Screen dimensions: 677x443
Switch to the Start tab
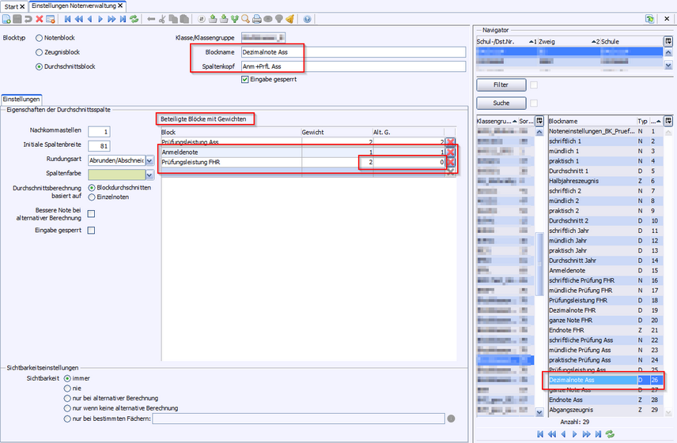pyautogui.click(x=13, y=6)
